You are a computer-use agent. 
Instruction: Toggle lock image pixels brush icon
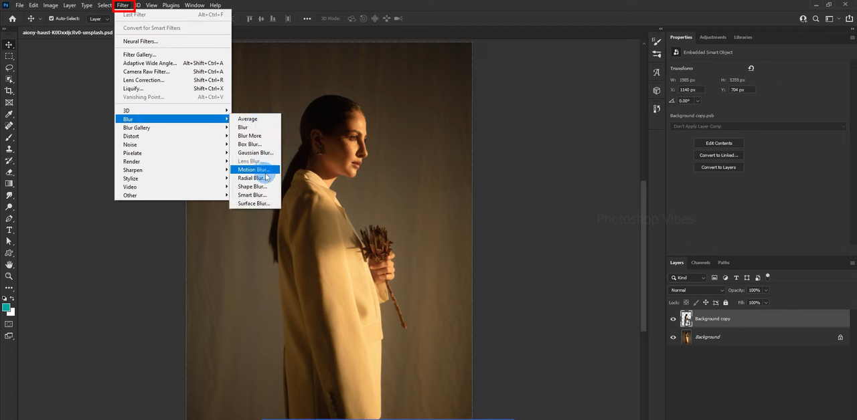tap(696, 302)
